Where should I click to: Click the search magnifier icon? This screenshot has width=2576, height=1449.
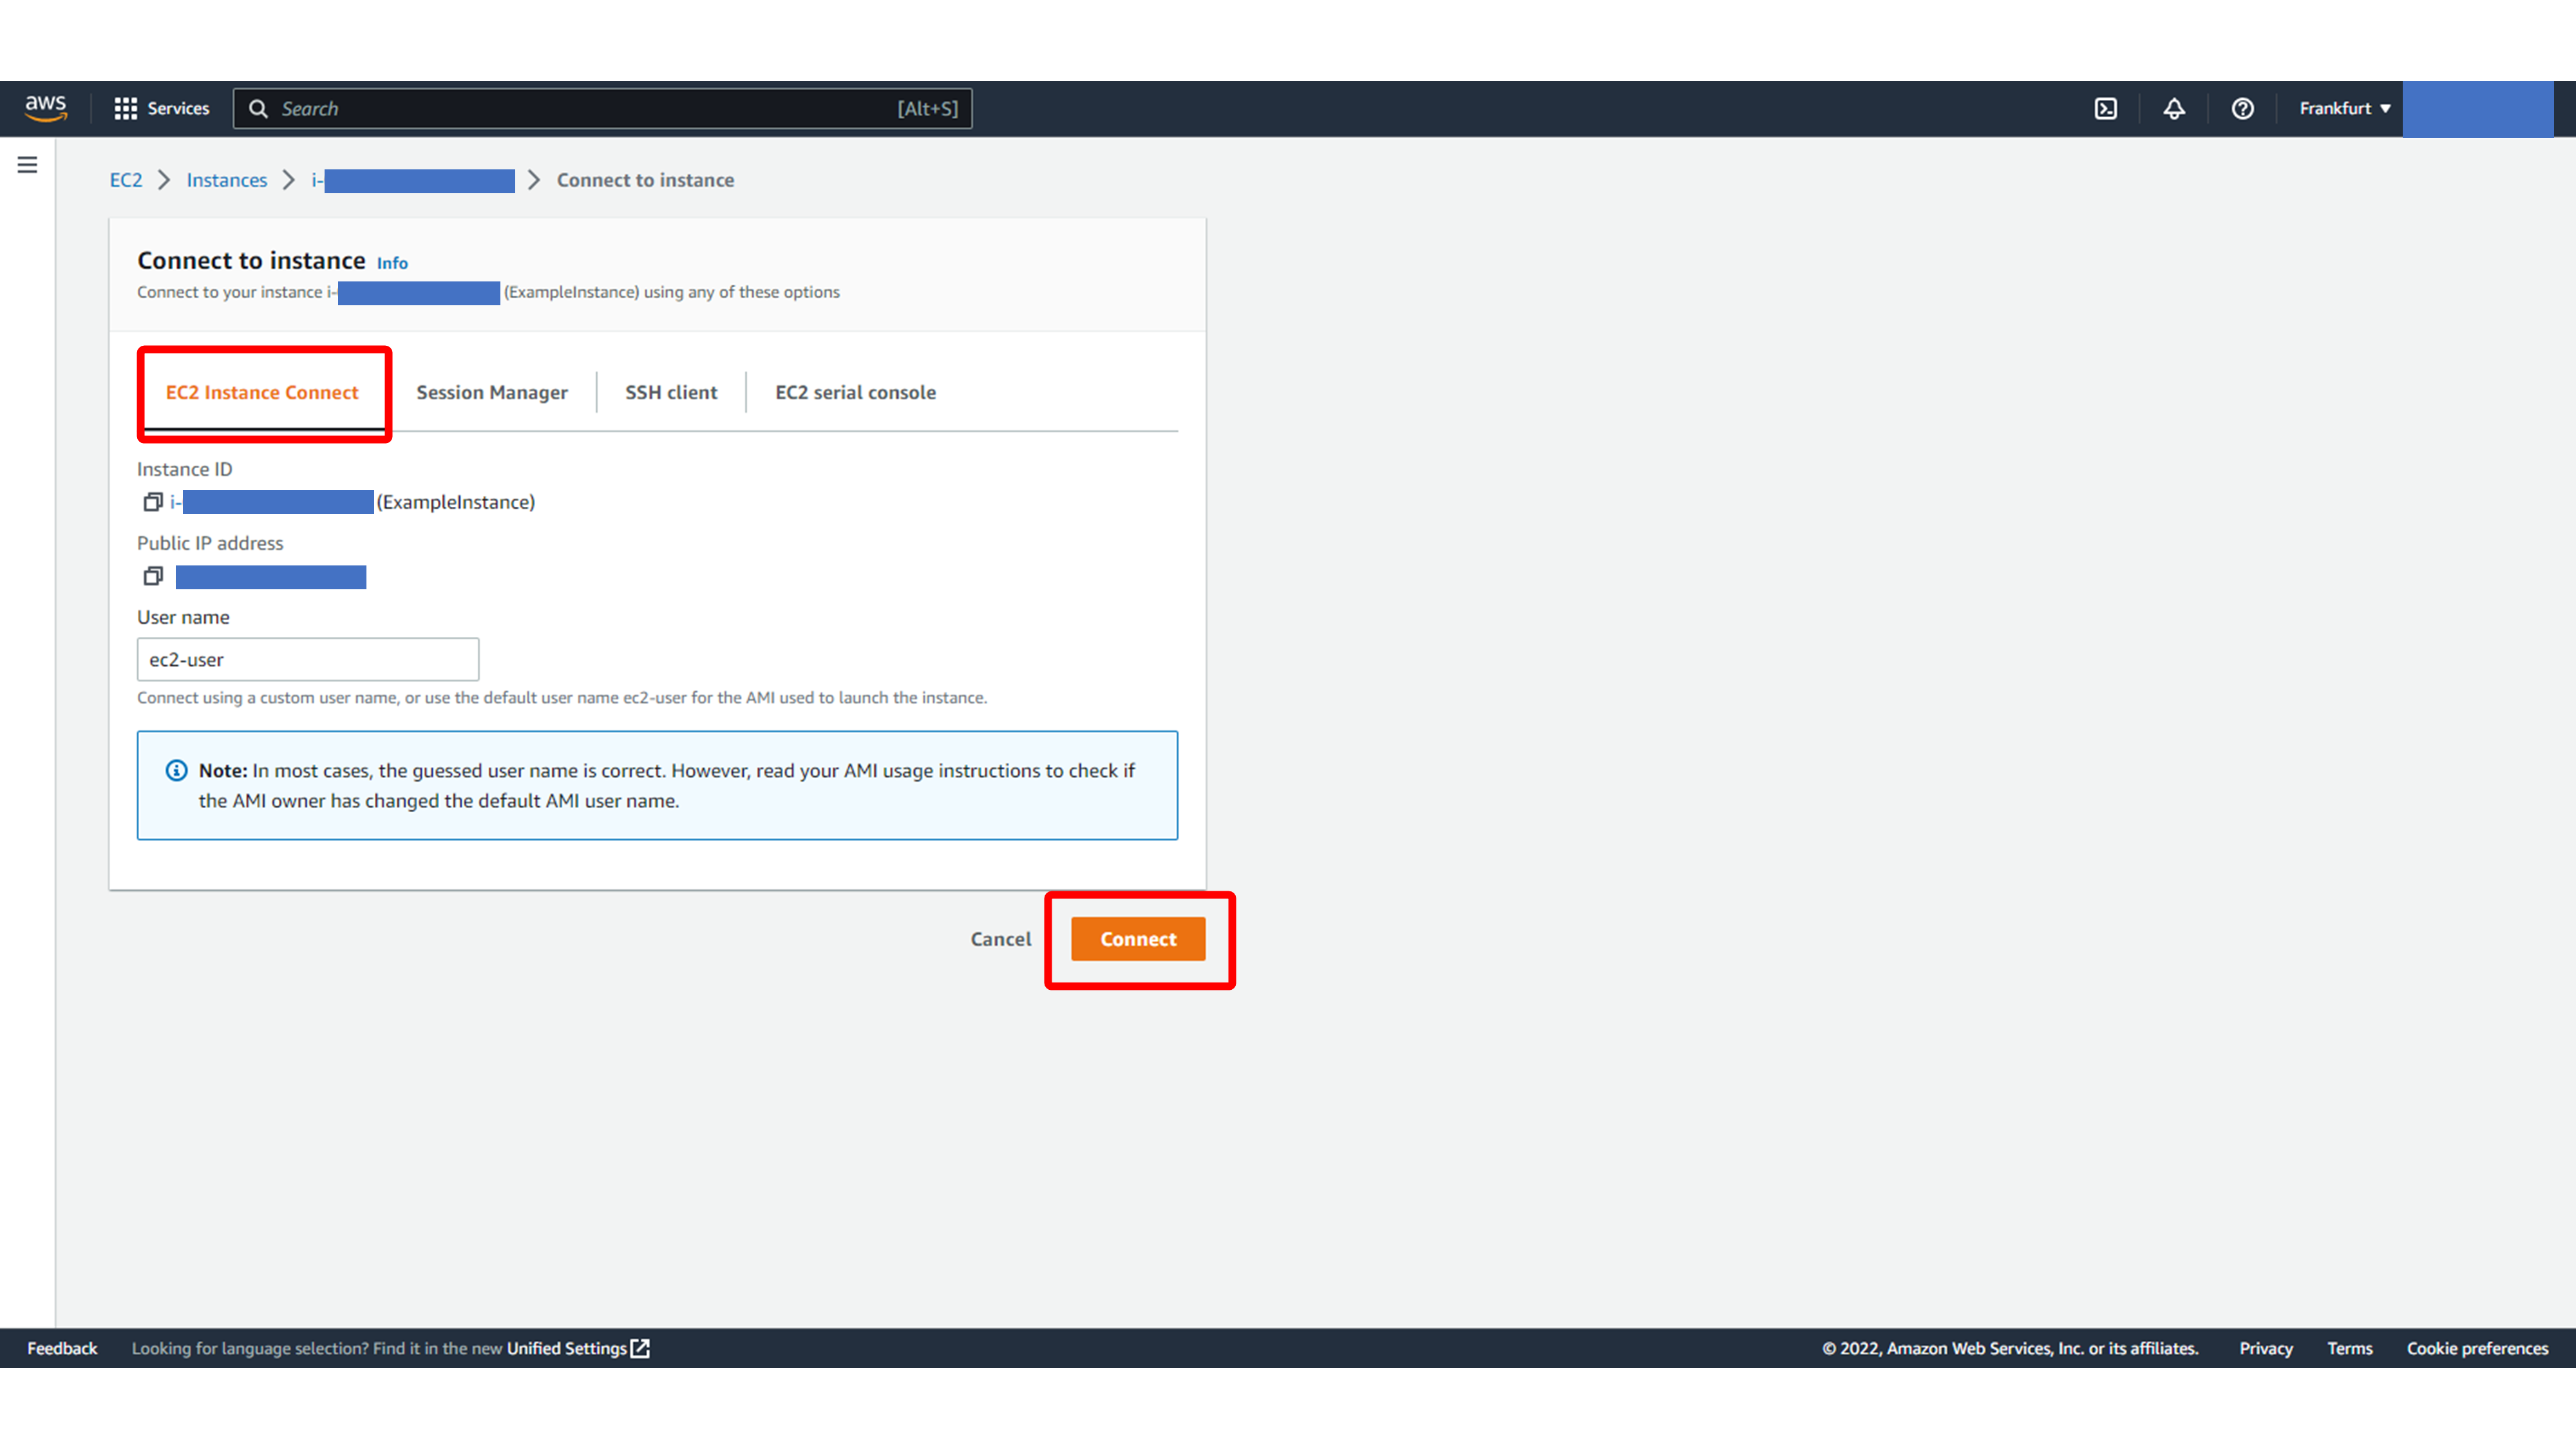coord(258,108)
